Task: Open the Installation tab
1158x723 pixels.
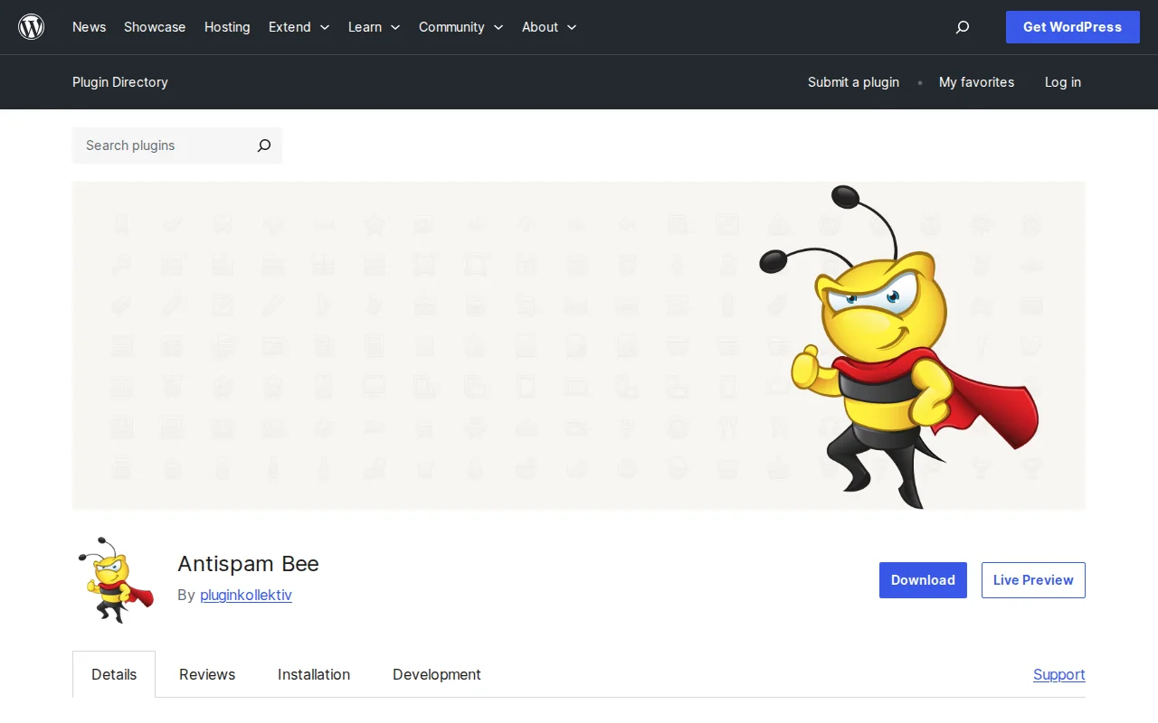Action: pos(314,674)
